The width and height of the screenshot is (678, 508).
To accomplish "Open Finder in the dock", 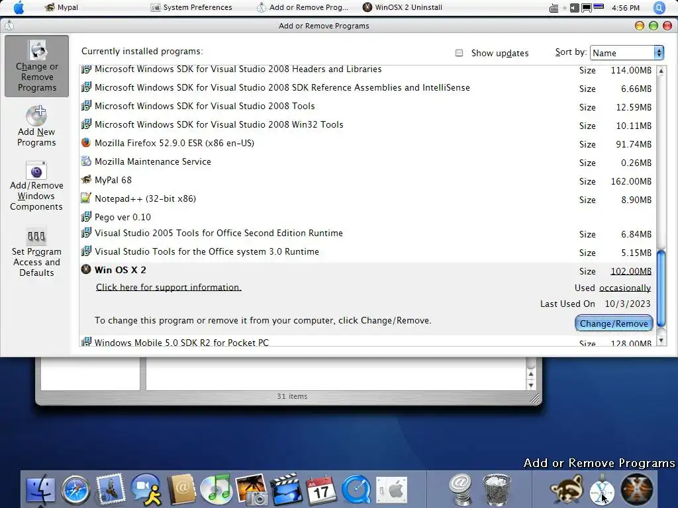I will [40, 490].
